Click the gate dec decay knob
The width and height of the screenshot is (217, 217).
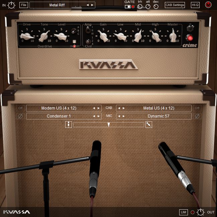[x=156, y=6]
